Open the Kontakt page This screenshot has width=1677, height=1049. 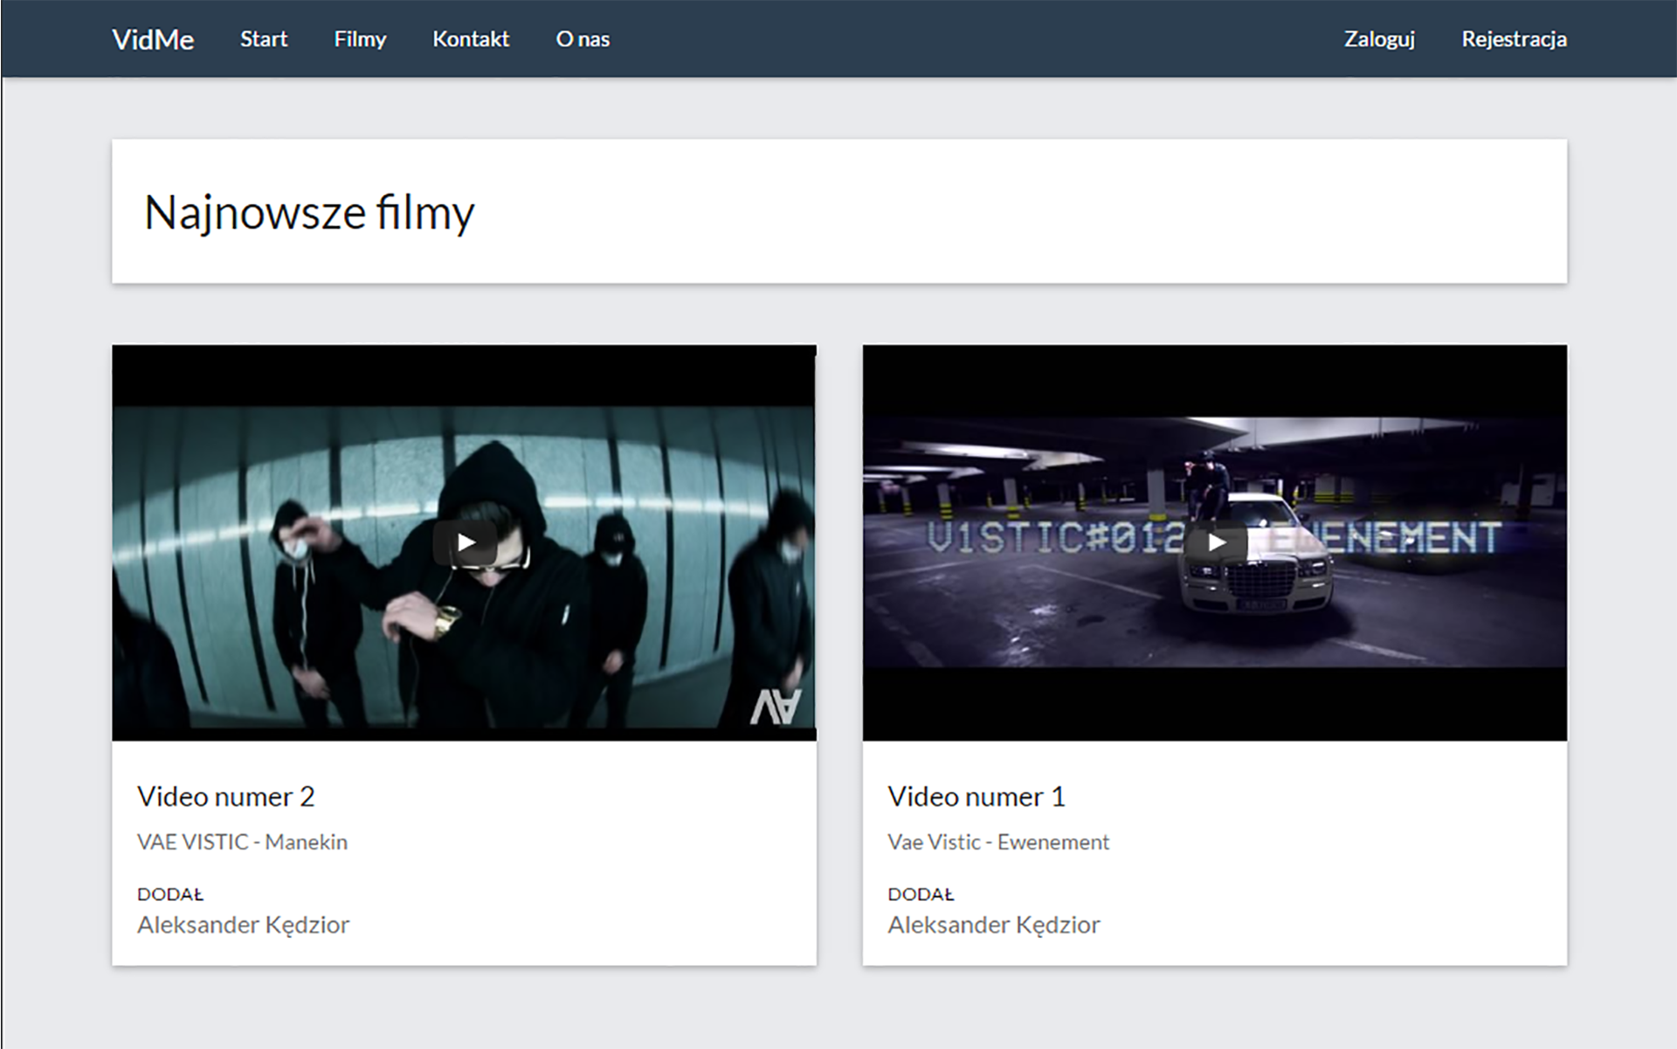point(471,39)
